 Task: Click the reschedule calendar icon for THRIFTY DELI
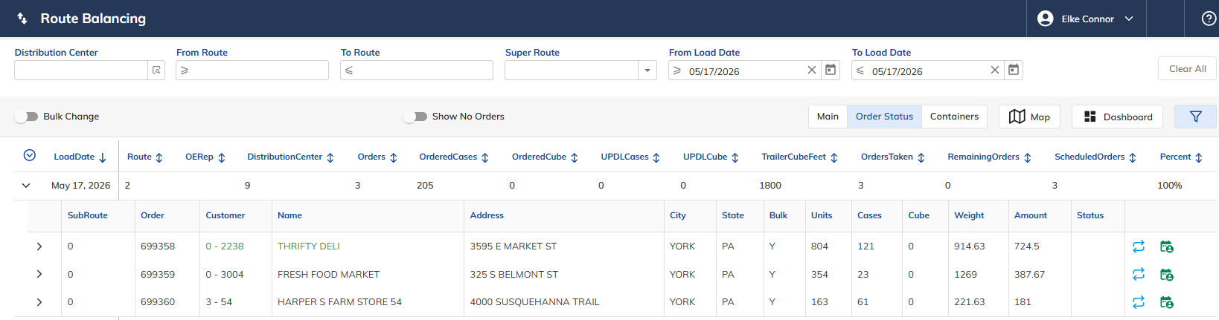(x=1167, y=246)
